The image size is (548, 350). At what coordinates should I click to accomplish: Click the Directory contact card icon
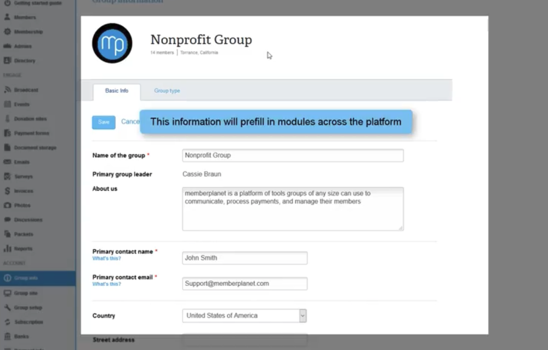tap(7, 60)
